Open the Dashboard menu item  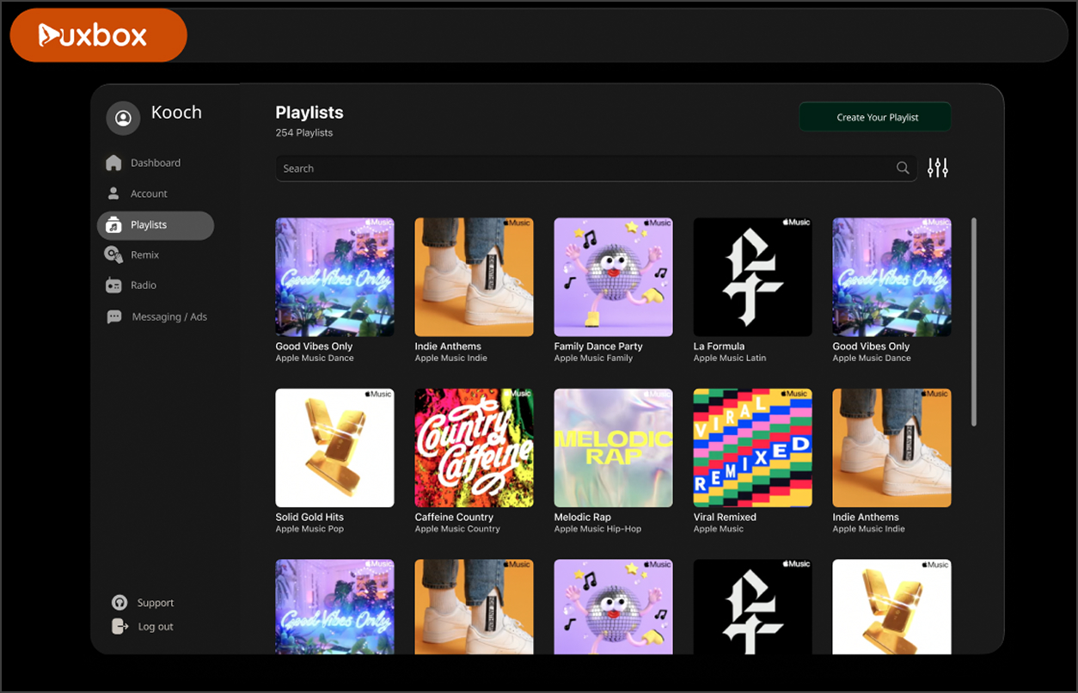[155, 163]
